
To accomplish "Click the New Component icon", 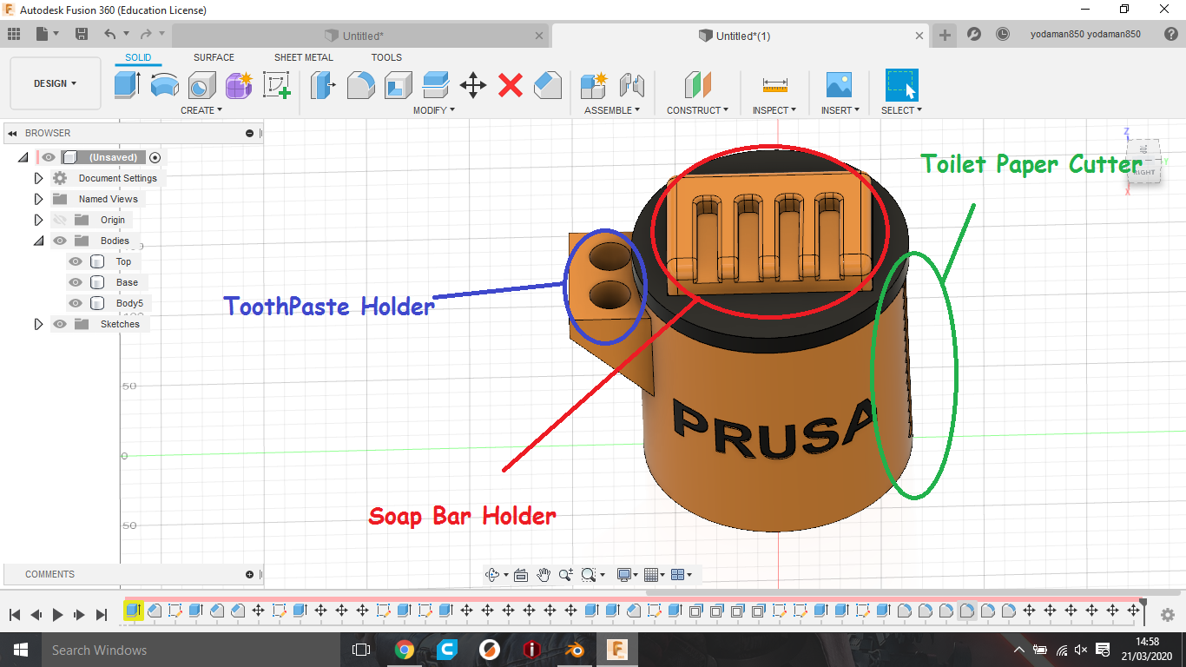I will click(594, 85).
